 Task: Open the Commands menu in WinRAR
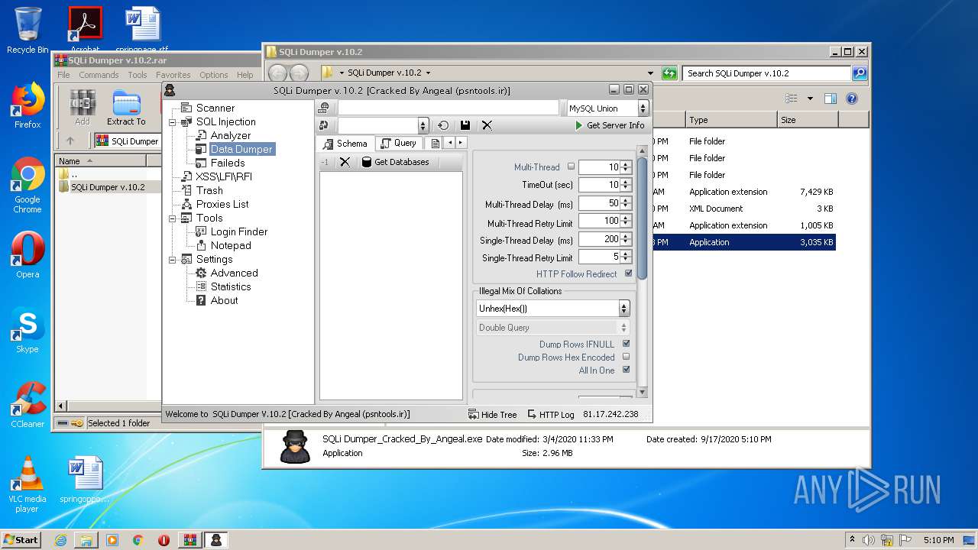pos(99,75)
